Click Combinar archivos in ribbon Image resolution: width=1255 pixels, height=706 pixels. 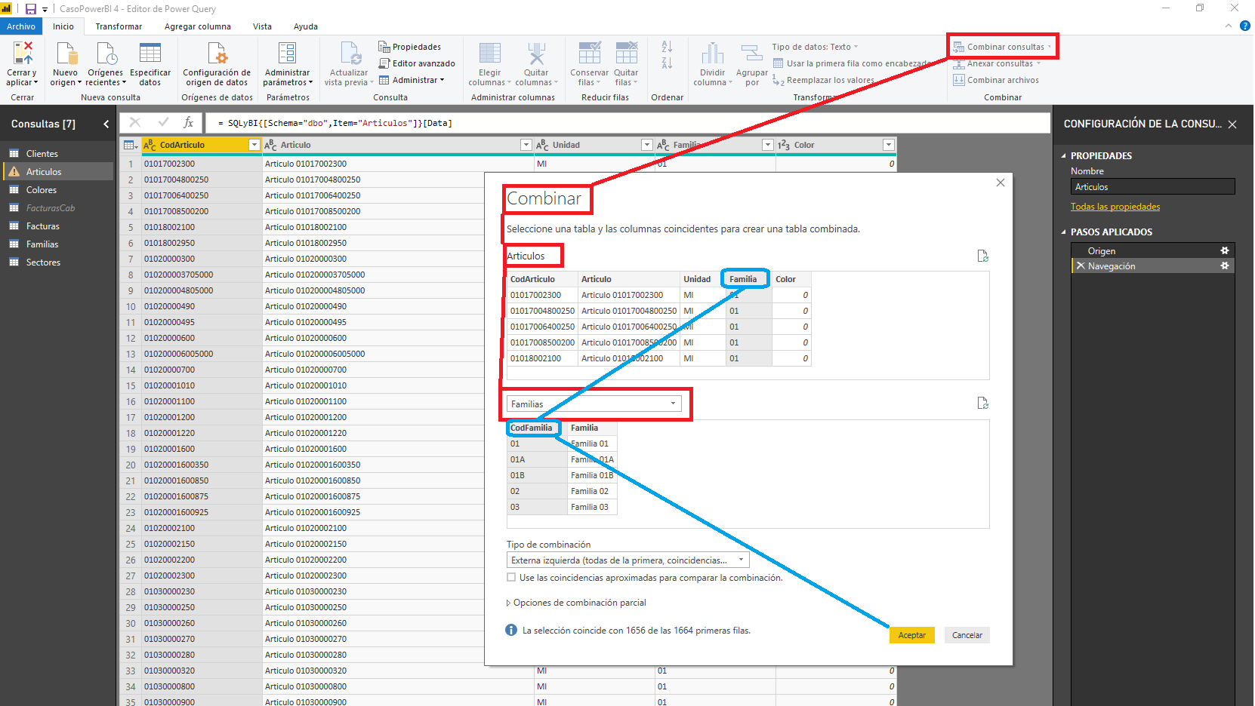click(x=996, y=80)
